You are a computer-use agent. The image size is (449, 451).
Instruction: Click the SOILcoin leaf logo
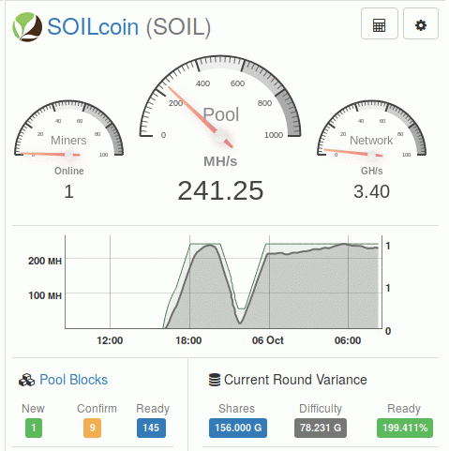pyautogui.click(x=27, y=27)
